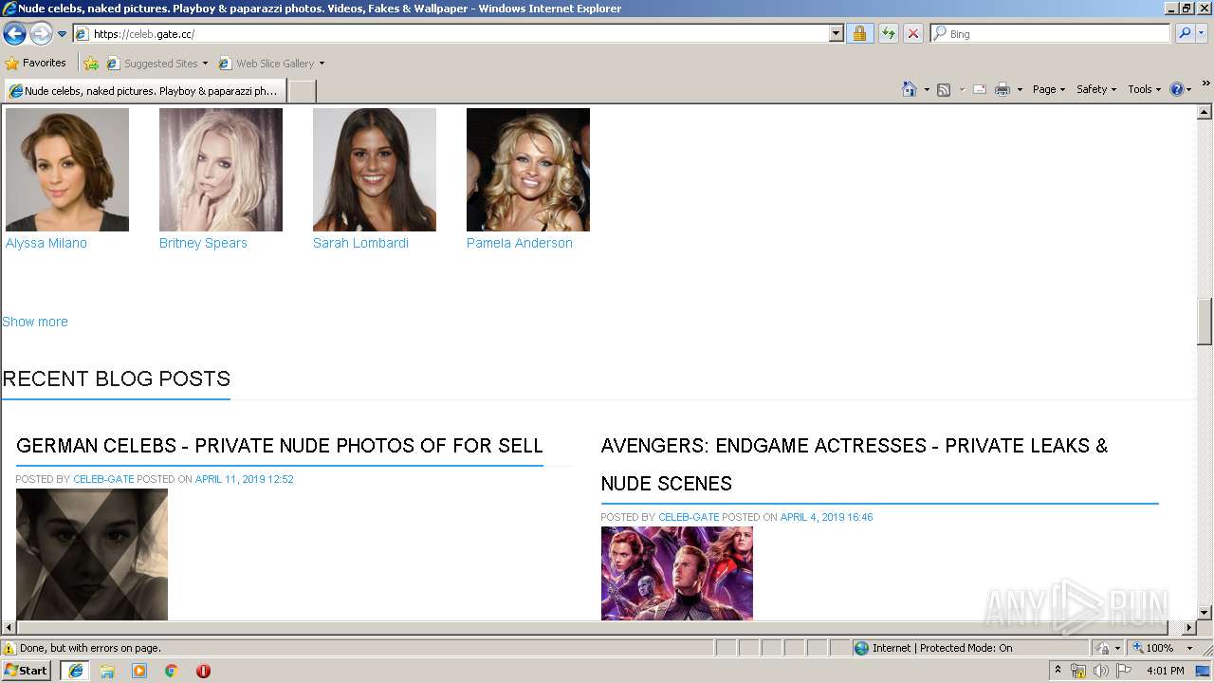Open Internet Explorer taskbar icon
Screen dimensions: 1214x683
76,671
